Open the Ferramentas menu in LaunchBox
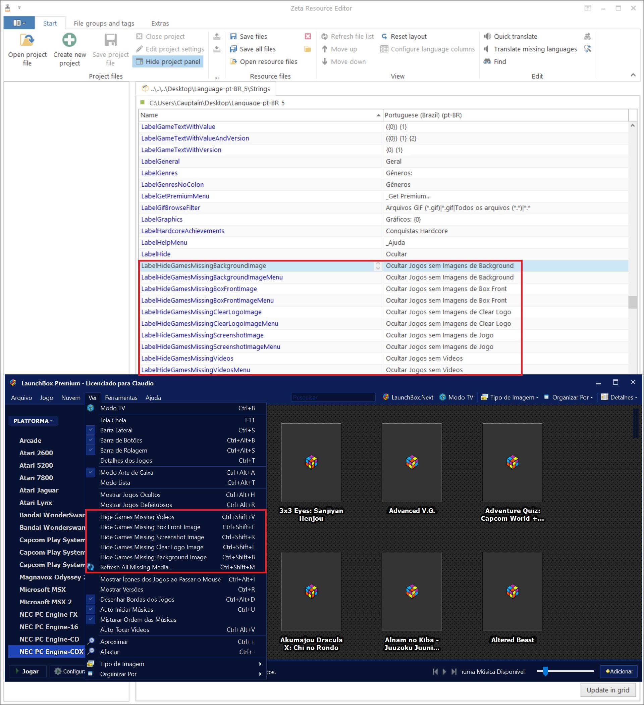The image size is (644, 705). pyautogui.click(x=121, y=397)
